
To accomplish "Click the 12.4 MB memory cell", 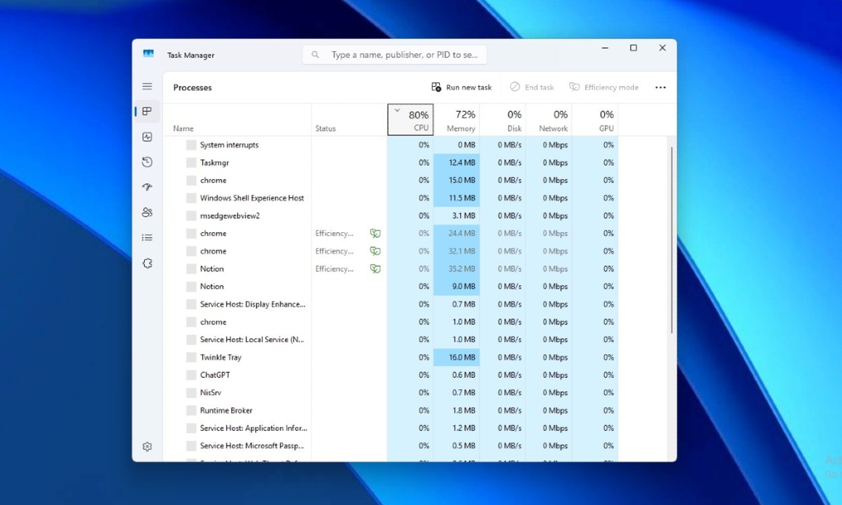I will (x=457, y=162).
